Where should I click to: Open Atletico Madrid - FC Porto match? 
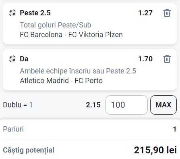click(x=61, y=81)
